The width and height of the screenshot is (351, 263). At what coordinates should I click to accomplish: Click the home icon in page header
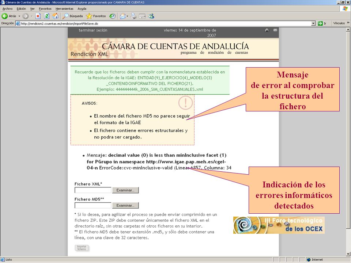[x=267, y=30]
